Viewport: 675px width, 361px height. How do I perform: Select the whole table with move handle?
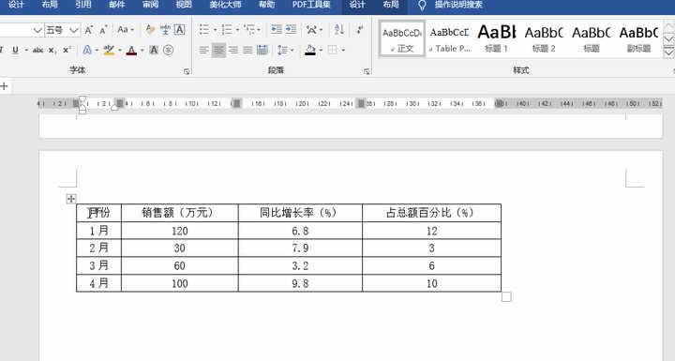click(x=71, y=199)
